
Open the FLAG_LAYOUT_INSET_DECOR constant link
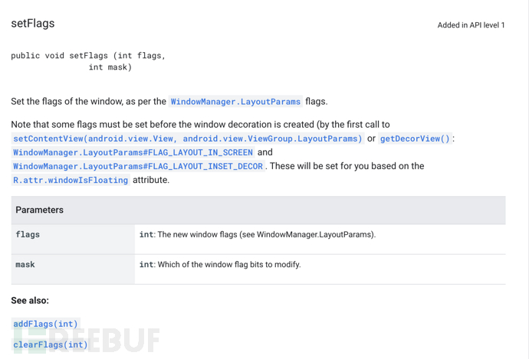(138, 166)
